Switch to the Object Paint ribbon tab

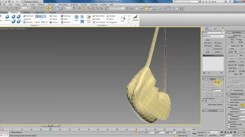tap(39, 13)
